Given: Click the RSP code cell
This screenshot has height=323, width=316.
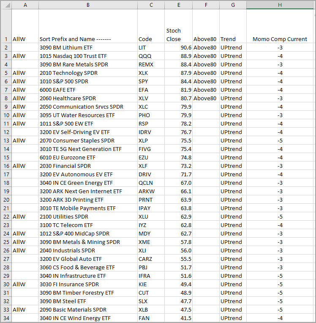Looking at the screenshot, I should click(x=151, y=123).
